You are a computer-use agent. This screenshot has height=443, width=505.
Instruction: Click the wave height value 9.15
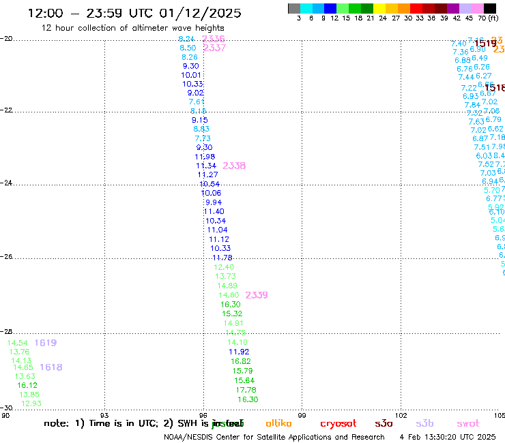click(x=200, y=120)
